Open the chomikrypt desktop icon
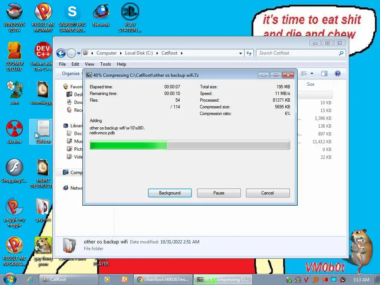Viewport: 380px width, 285px height. click(42, 92)
